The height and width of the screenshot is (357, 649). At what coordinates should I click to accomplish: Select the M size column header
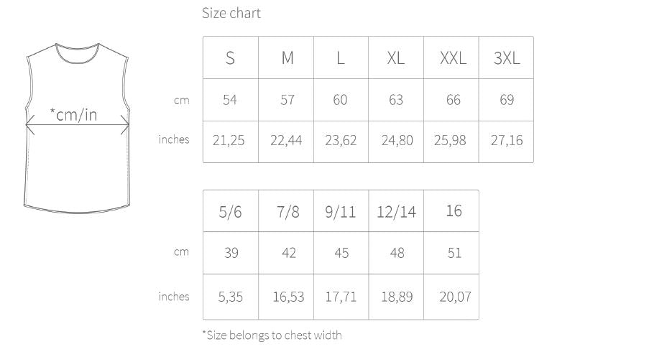tap(287, 58)
